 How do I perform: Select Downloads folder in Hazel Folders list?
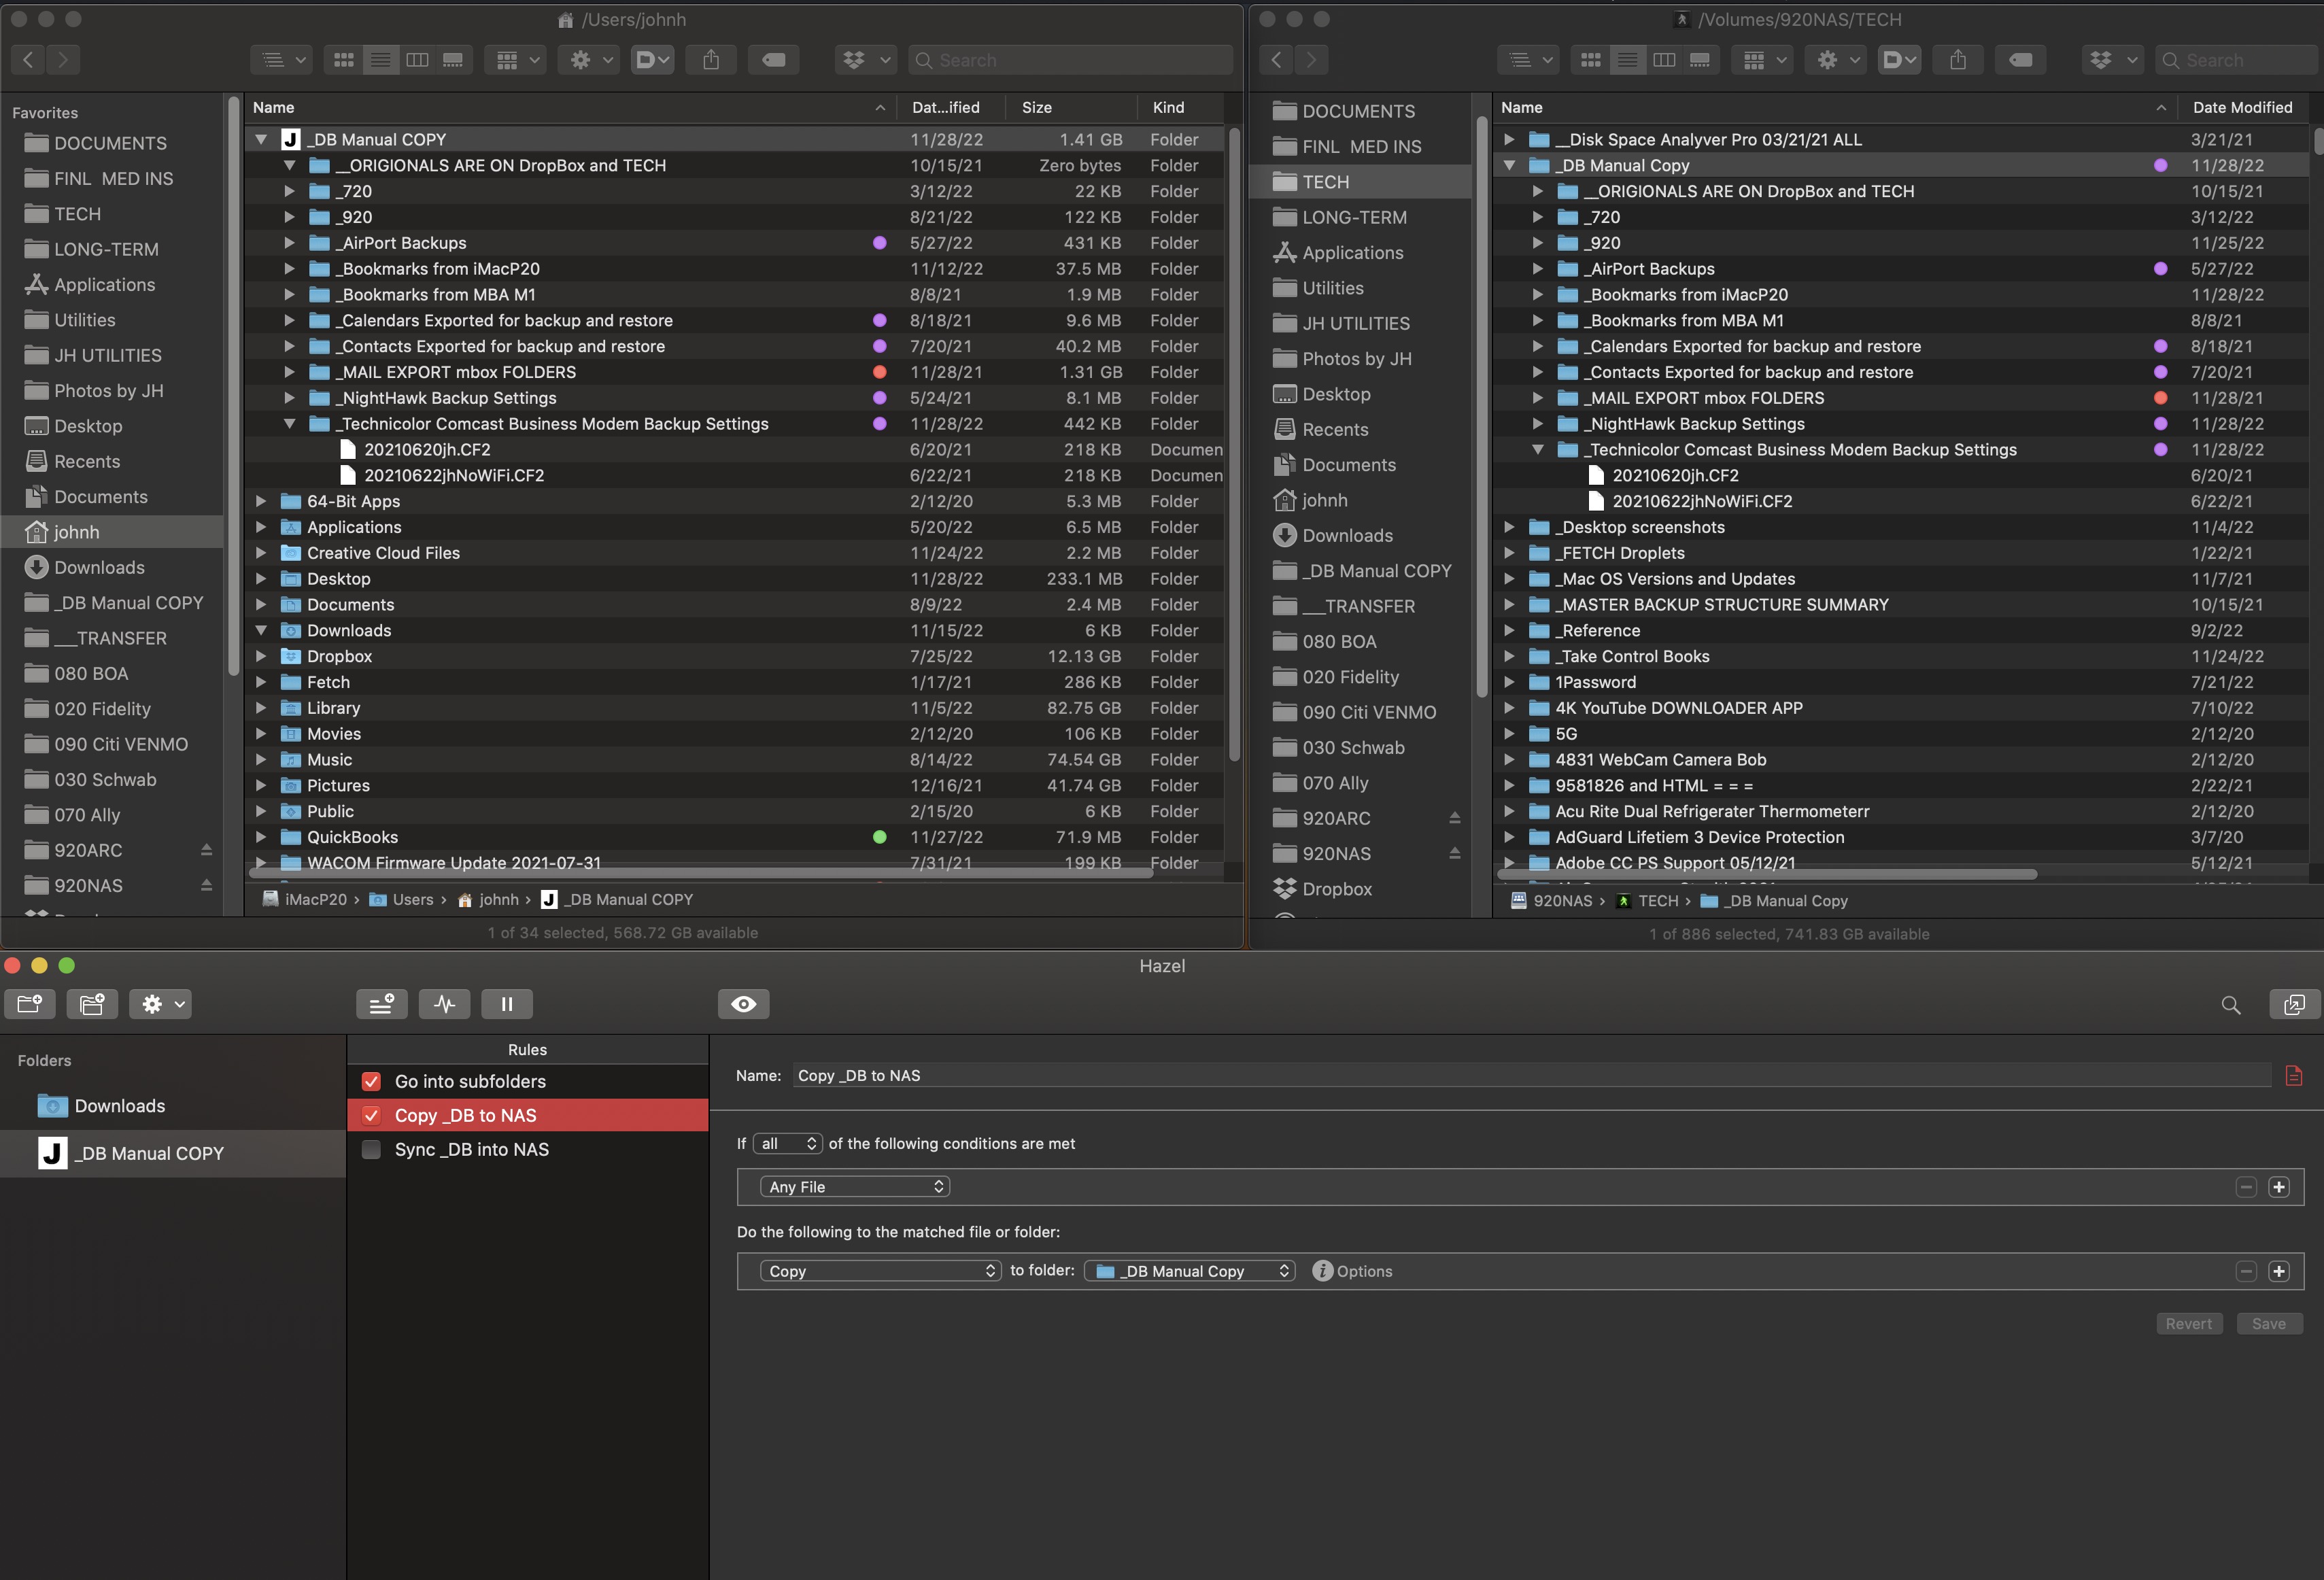119,1106
